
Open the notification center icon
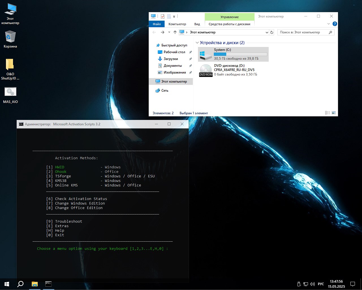pos(353,284)
